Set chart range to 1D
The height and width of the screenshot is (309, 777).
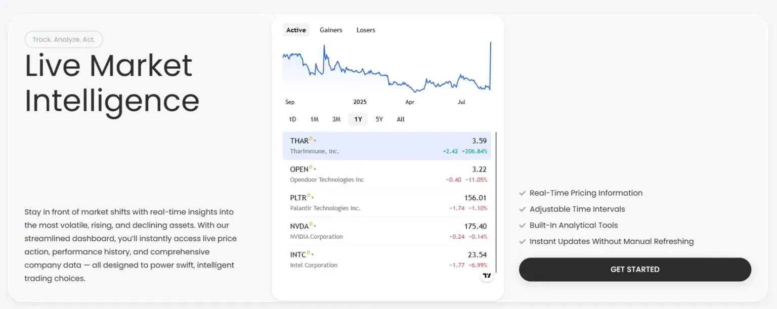pyautogui.click(x=292, y=119)
